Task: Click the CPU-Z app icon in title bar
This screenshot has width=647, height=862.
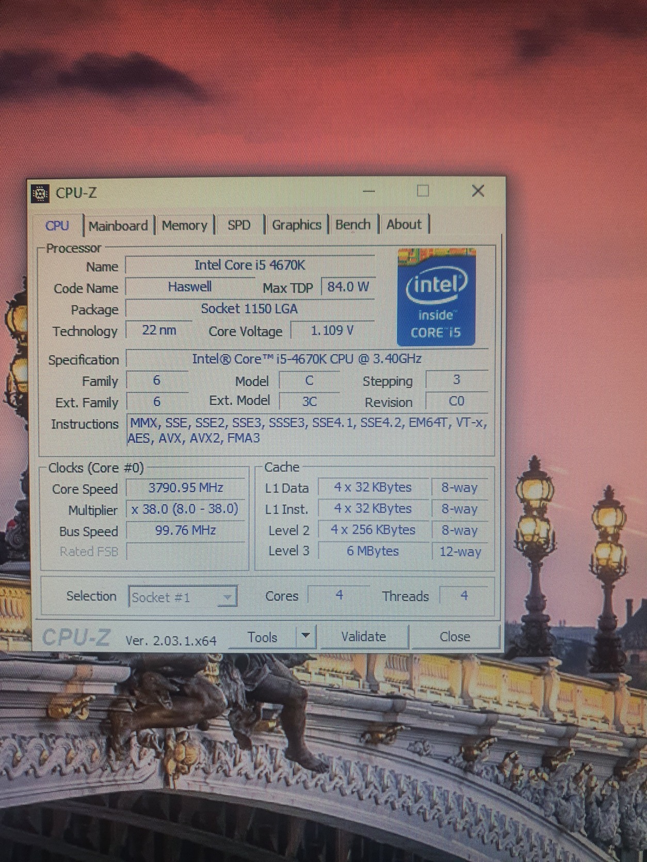Action: click(x=40, y=193)
